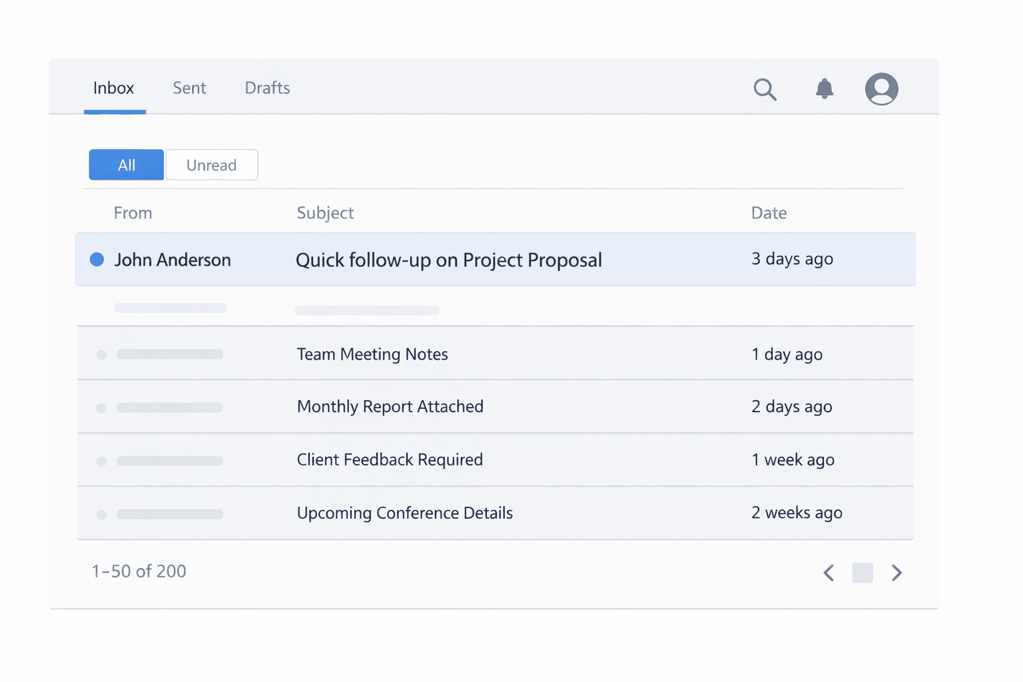Select the All filter

(x=126, y=165)
